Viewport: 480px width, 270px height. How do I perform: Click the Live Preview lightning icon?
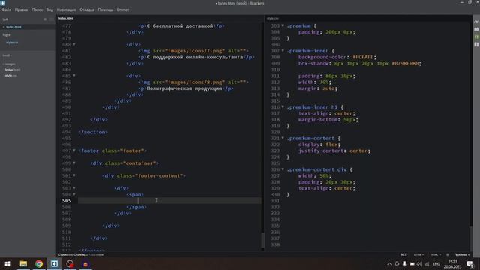tap(476, 22)
